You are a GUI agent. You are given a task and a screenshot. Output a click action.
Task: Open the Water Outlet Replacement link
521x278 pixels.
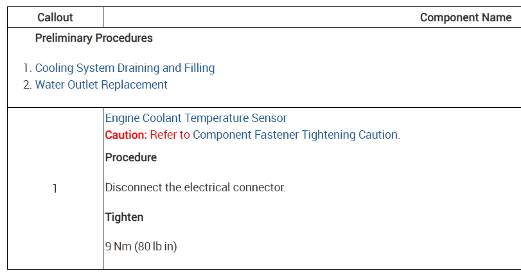[x=101, y=85]
